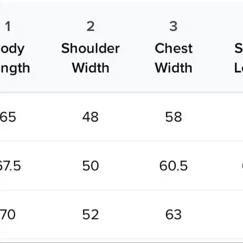Click chest width value 63
This screenshot has height=243, width=243.
pos(174,214)
